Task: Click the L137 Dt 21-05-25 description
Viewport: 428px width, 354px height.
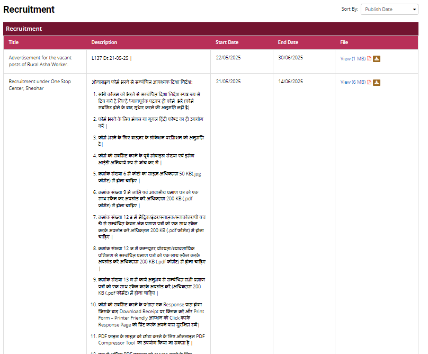Action: (111, 58)
